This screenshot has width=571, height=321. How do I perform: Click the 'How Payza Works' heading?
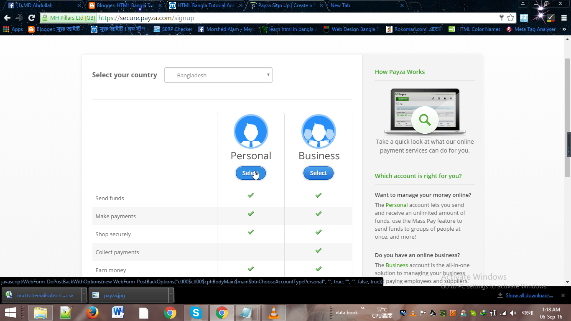pyautogui.click(x=400, y=72)
